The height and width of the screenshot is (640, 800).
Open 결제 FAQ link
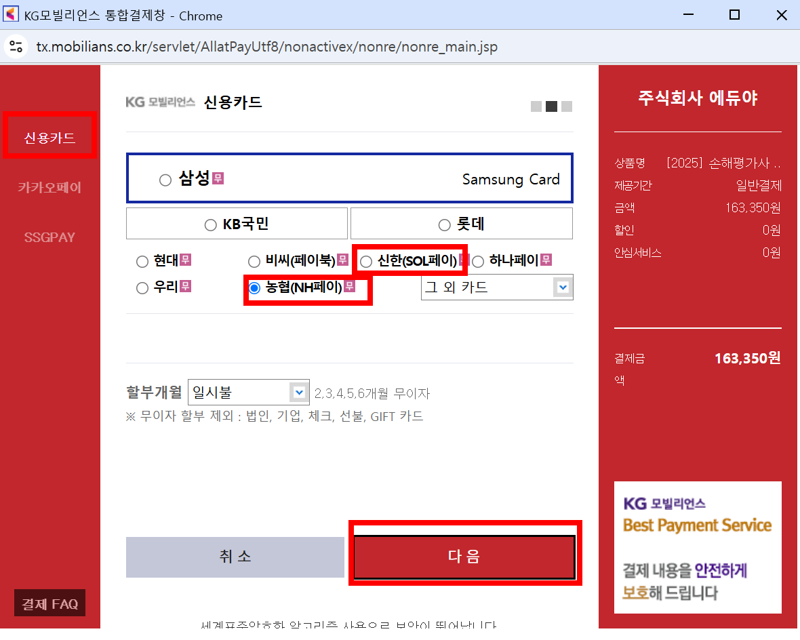[x=49, y=603]
